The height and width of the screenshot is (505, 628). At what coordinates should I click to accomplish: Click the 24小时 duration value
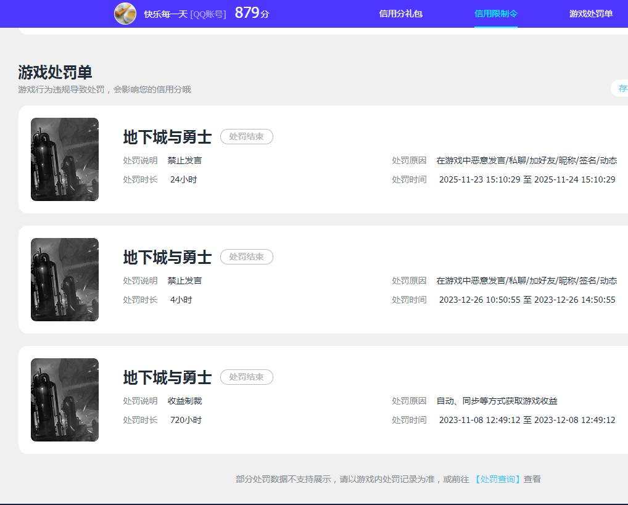(x=183, y=179)
